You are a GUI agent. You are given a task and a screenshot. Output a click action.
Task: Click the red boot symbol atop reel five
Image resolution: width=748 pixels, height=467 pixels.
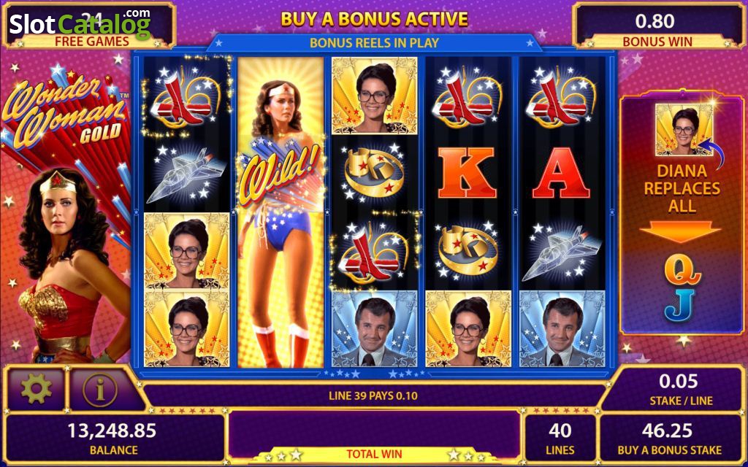click(562, 96)
